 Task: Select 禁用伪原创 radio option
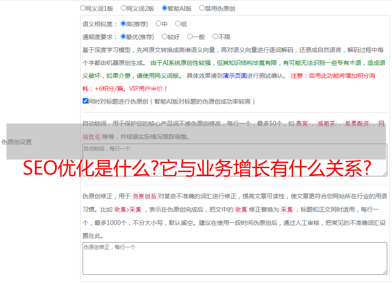[x=202, y=8]
